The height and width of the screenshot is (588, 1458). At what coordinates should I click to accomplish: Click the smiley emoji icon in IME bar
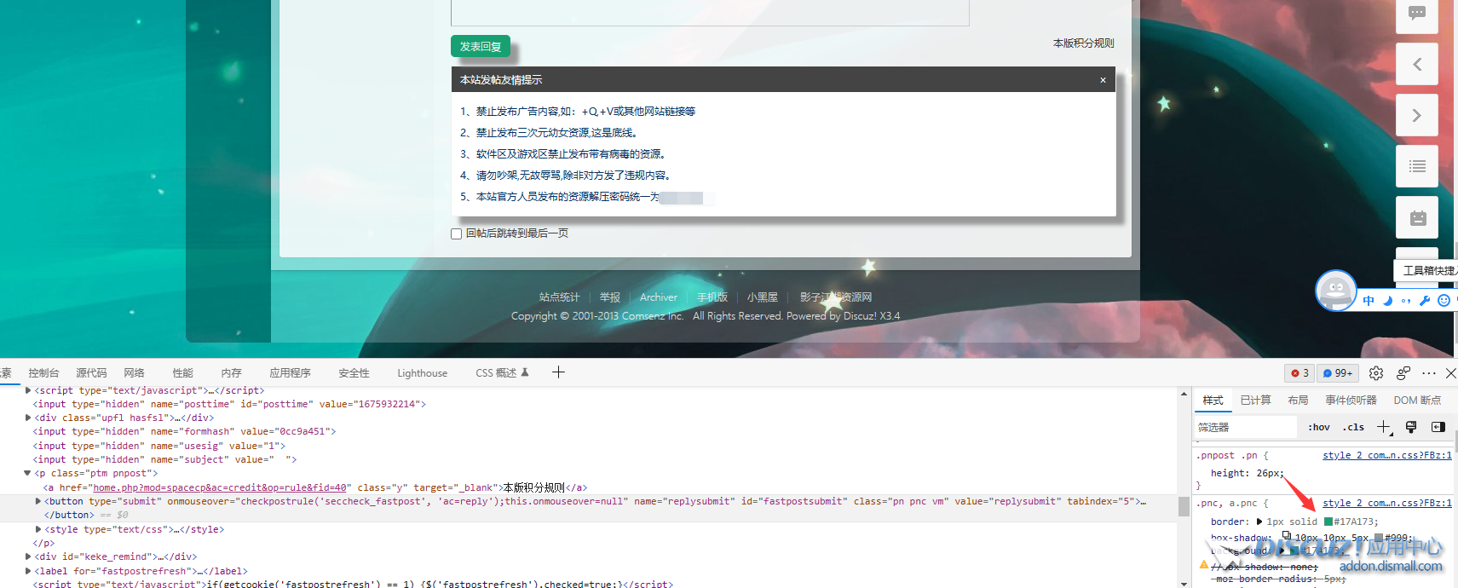pos(1444,301)
